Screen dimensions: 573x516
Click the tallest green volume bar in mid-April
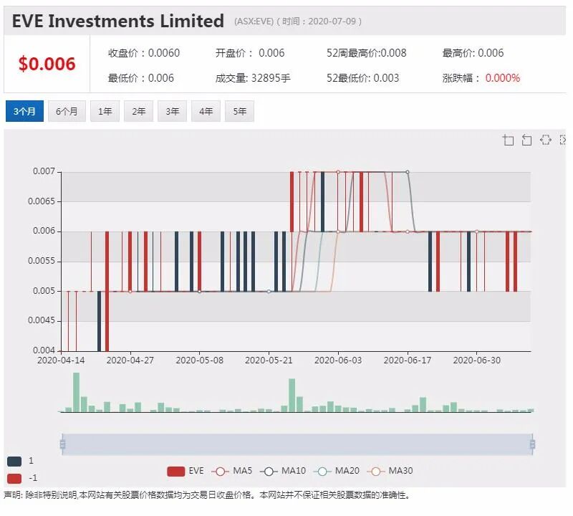pyautogui.click(x=76, y=392)
